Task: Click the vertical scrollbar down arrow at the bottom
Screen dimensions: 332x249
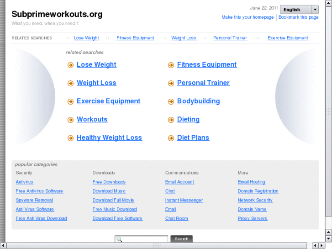Action: pyautogui.click(x=328, y=239)
